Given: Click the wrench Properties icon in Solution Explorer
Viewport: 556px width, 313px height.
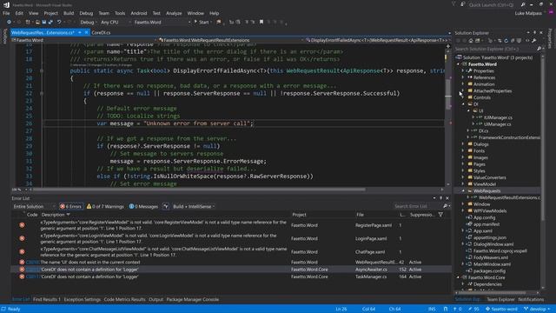Looking at the screenshot, I should (534, 41).
